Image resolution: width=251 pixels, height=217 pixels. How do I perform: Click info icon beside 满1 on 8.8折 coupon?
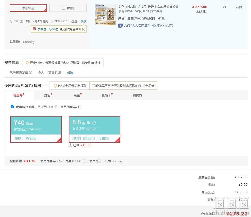pyautogui.click(x=94, y=123)
